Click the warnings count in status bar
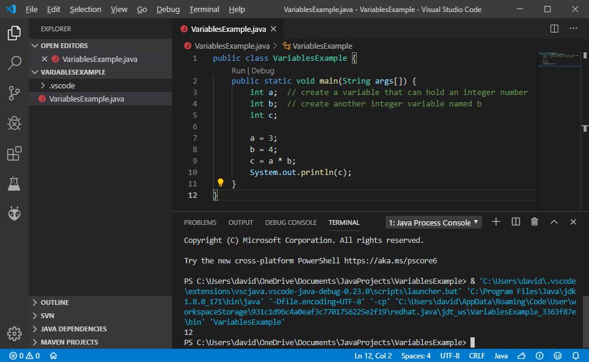The height and width of the screenshot is (362, 589). [x=32, y=355]
